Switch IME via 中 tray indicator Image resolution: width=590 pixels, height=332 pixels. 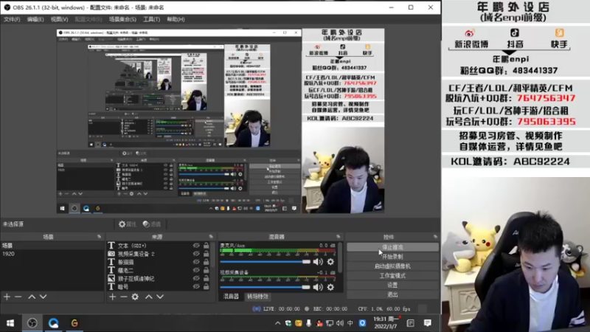pos(350,323)
